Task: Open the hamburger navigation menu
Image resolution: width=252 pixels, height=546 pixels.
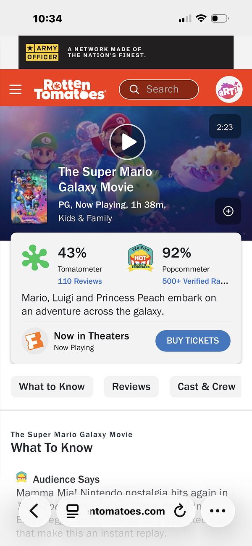Action: click(16, 90)
